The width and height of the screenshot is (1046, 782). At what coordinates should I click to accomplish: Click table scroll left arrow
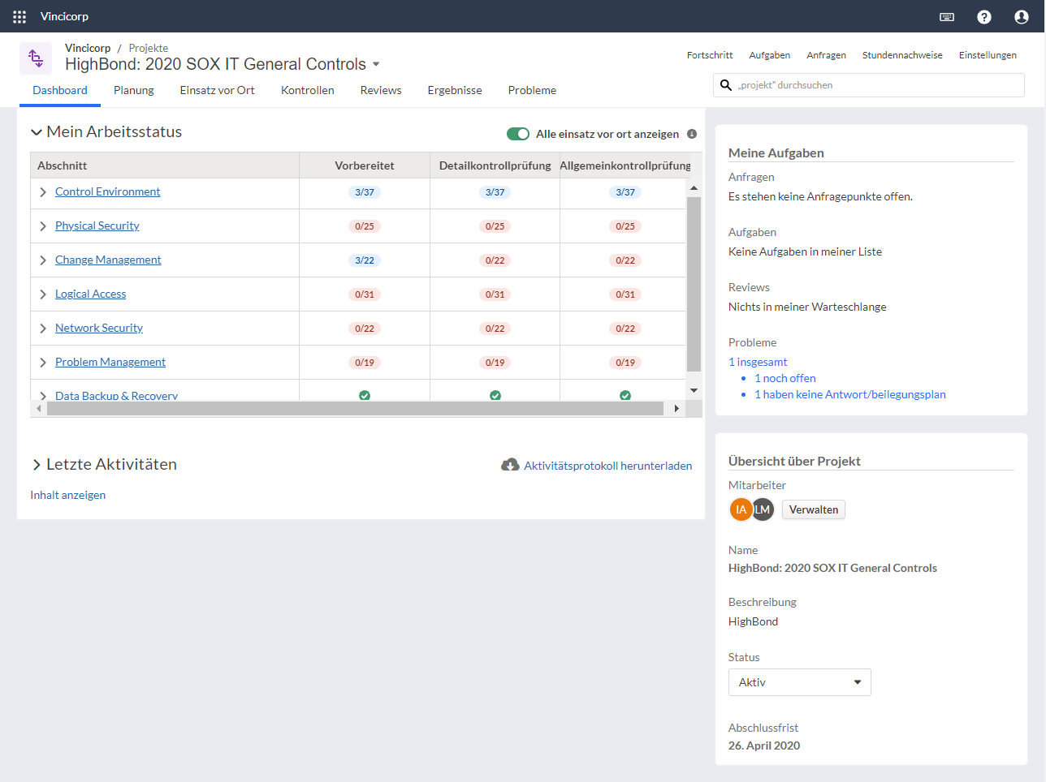click(x=38, y=408)
